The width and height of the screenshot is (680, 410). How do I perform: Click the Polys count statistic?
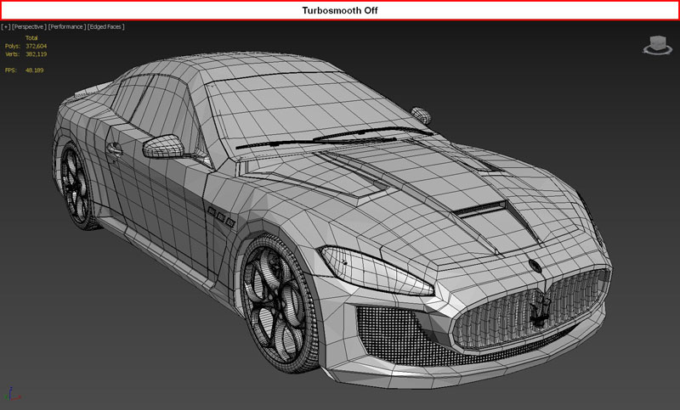(x=37, y=46)
